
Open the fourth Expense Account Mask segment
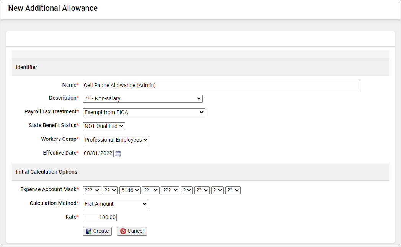[150, 190]
